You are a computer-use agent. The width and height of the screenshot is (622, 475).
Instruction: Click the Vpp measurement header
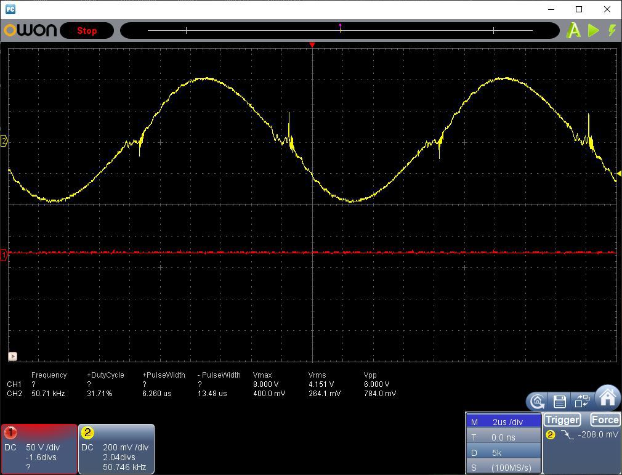click(370, 375)
